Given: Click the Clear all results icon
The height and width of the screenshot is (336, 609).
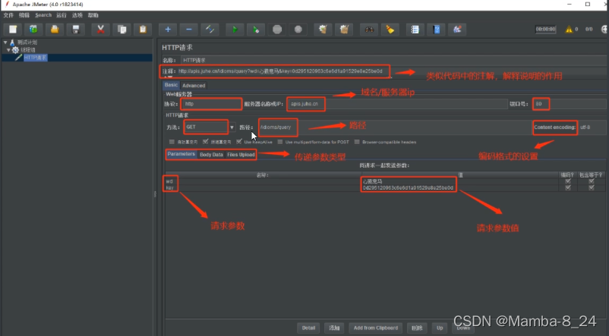Looking at the screenshot, I should (344, 30).
